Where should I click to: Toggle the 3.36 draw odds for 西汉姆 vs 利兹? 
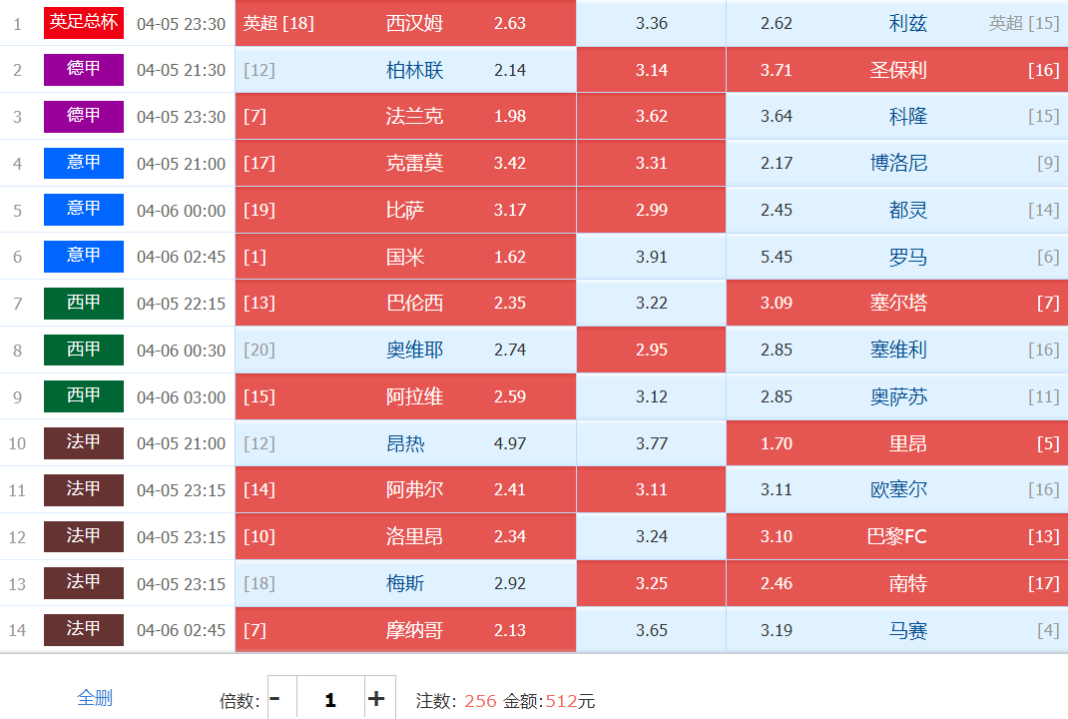651,23
